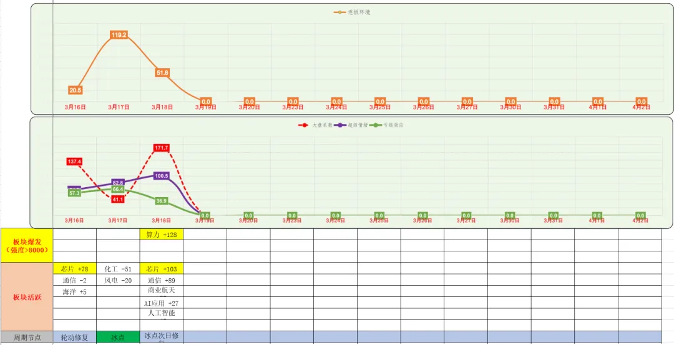
Task: Select the 通信 -2 cell
Action: [x=75, y=280]
